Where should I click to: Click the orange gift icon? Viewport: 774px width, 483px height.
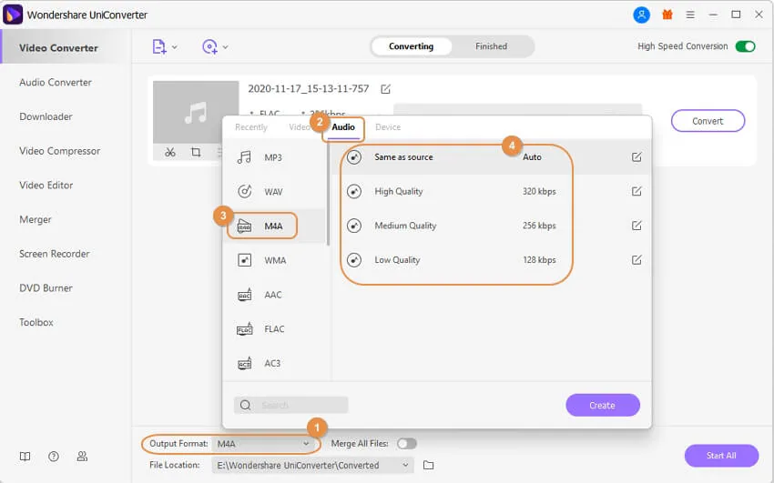(667, 15)
